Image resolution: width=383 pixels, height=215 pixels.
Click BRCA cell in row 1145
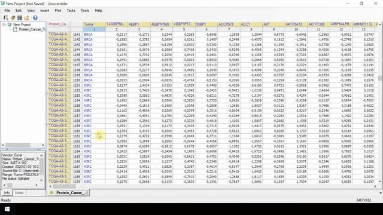(x=94, y=55)
